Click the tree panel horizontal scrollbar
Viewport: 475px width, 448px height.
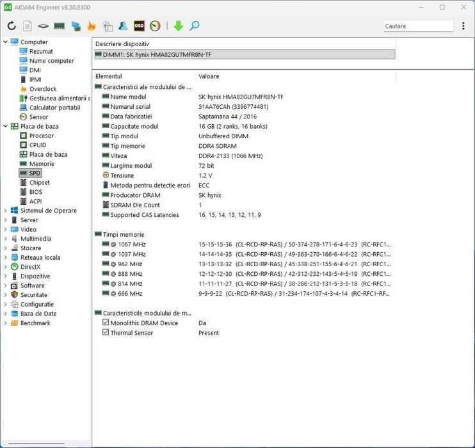pos(36,444)
